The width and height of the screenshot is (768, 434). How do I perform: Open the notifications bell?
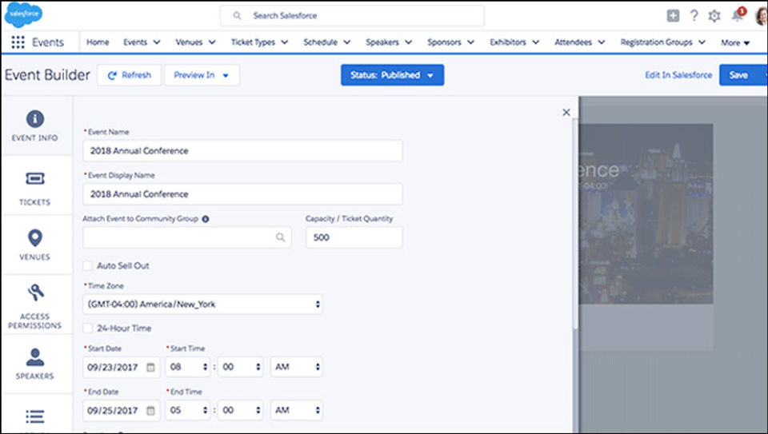tap(737, 15)
